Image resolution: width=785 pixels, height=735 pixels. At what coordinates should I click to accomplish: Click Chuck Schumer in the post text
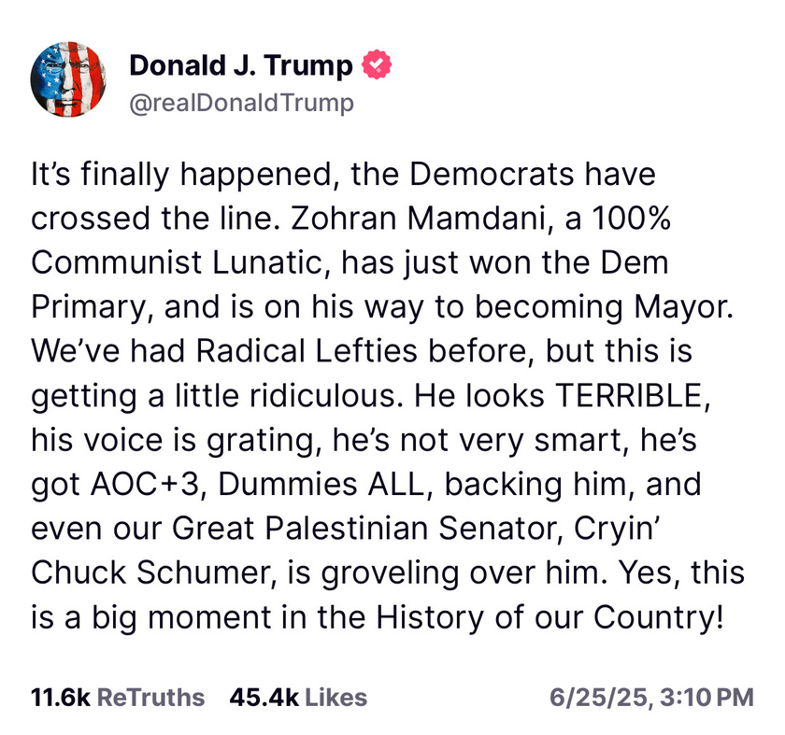tap(150, 572)
